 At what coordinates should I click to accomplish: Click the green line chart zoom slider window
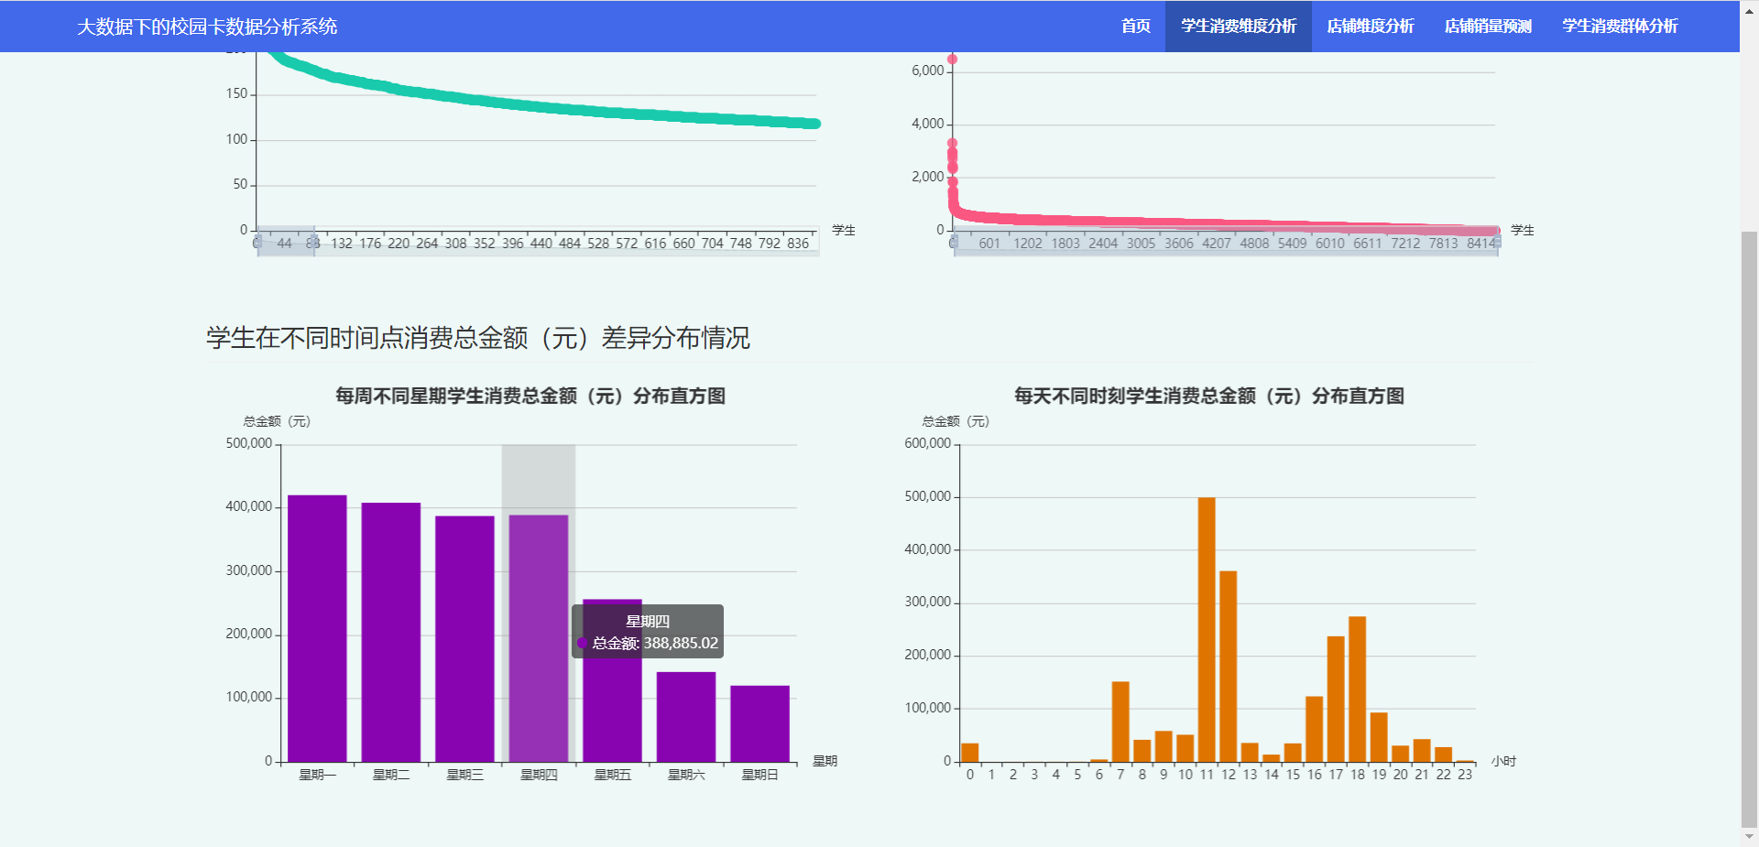coord(286,242)
